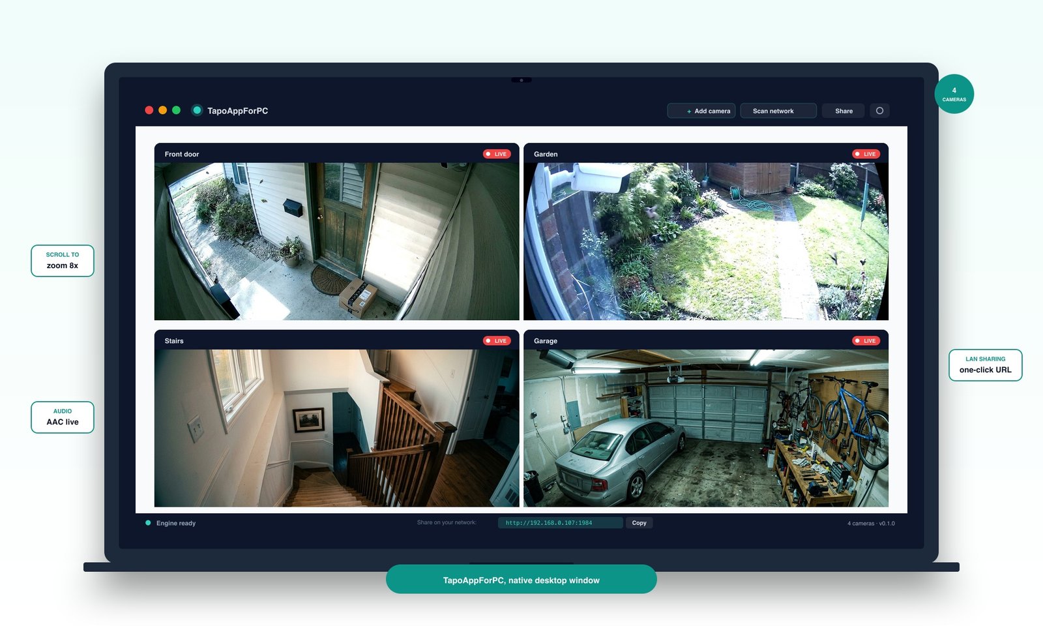The width and height of the screenshot is (1043, 626).
Task: Select the Front door camera feed
Action: coord(336,241)
